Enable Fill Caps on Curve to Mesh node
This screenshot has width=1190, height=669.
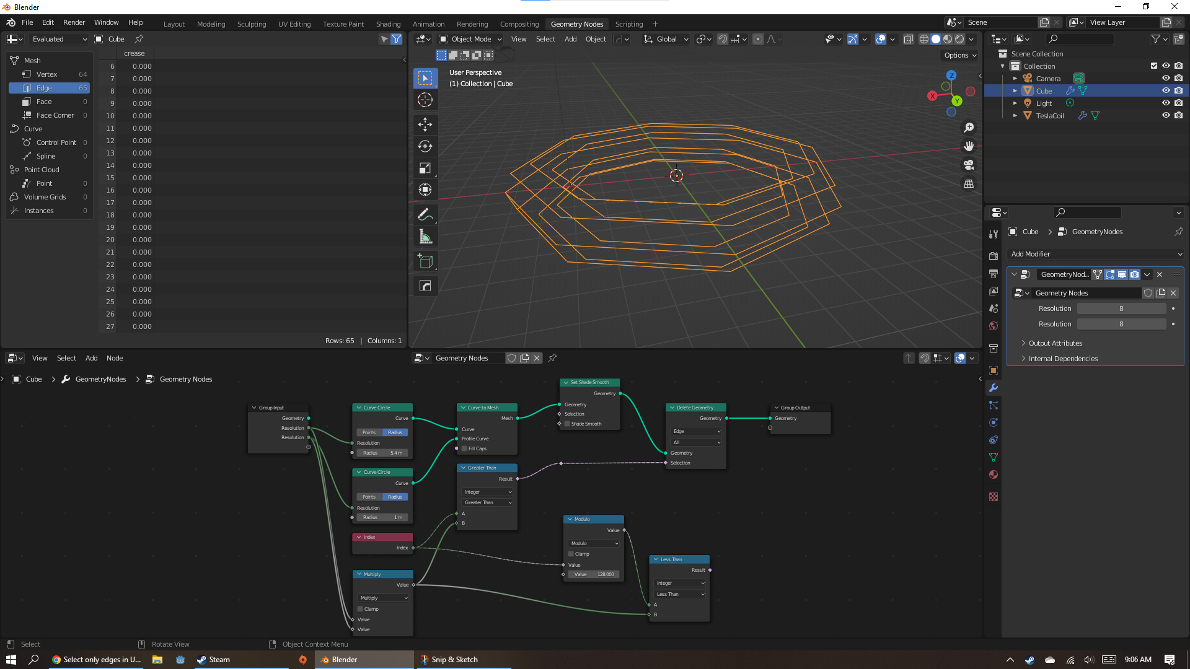pos(464,448)
